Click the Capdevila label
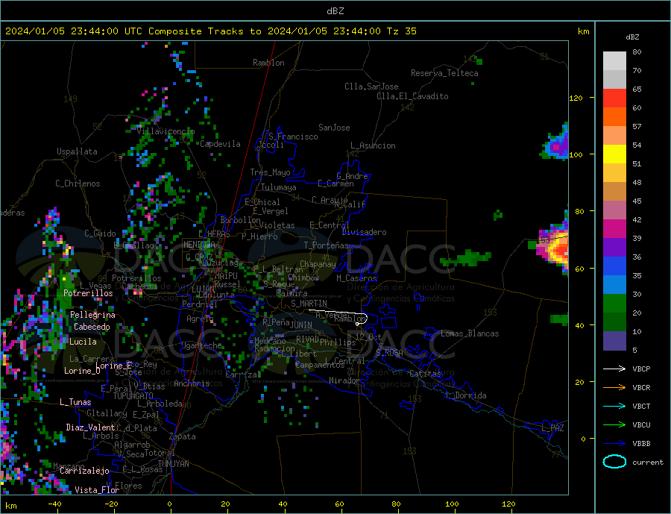 [221, 144]
